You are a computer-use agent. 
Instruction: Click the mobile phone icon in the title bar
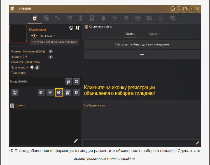179,9
